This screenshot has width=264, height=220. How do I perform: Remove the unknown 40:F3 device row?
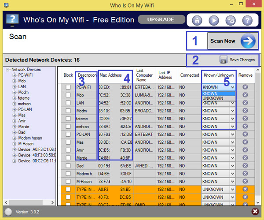(245, 197)
